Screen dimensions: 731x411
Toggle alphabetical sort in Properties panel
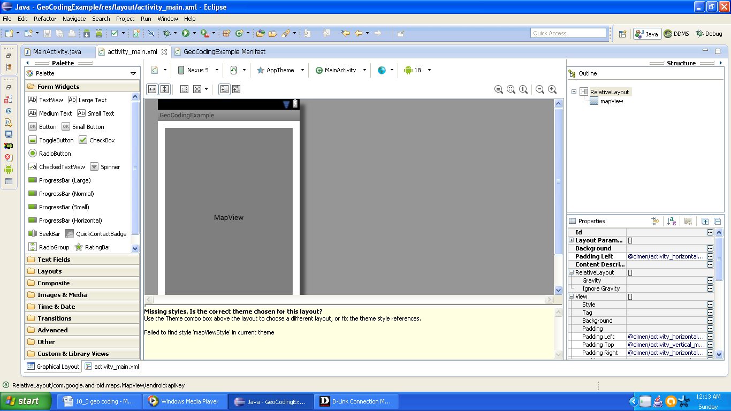672,221
